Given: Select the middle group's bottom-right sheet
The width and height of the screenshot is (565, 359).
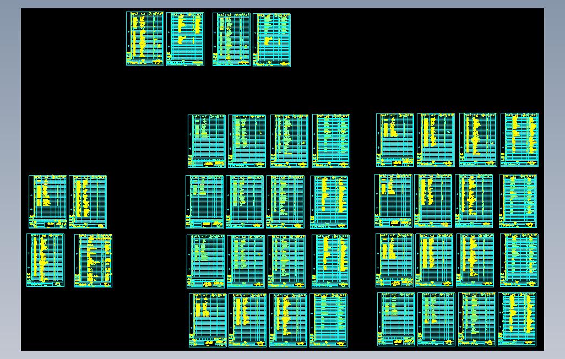Looking at the screenshot, I should [x=328, y=320].
